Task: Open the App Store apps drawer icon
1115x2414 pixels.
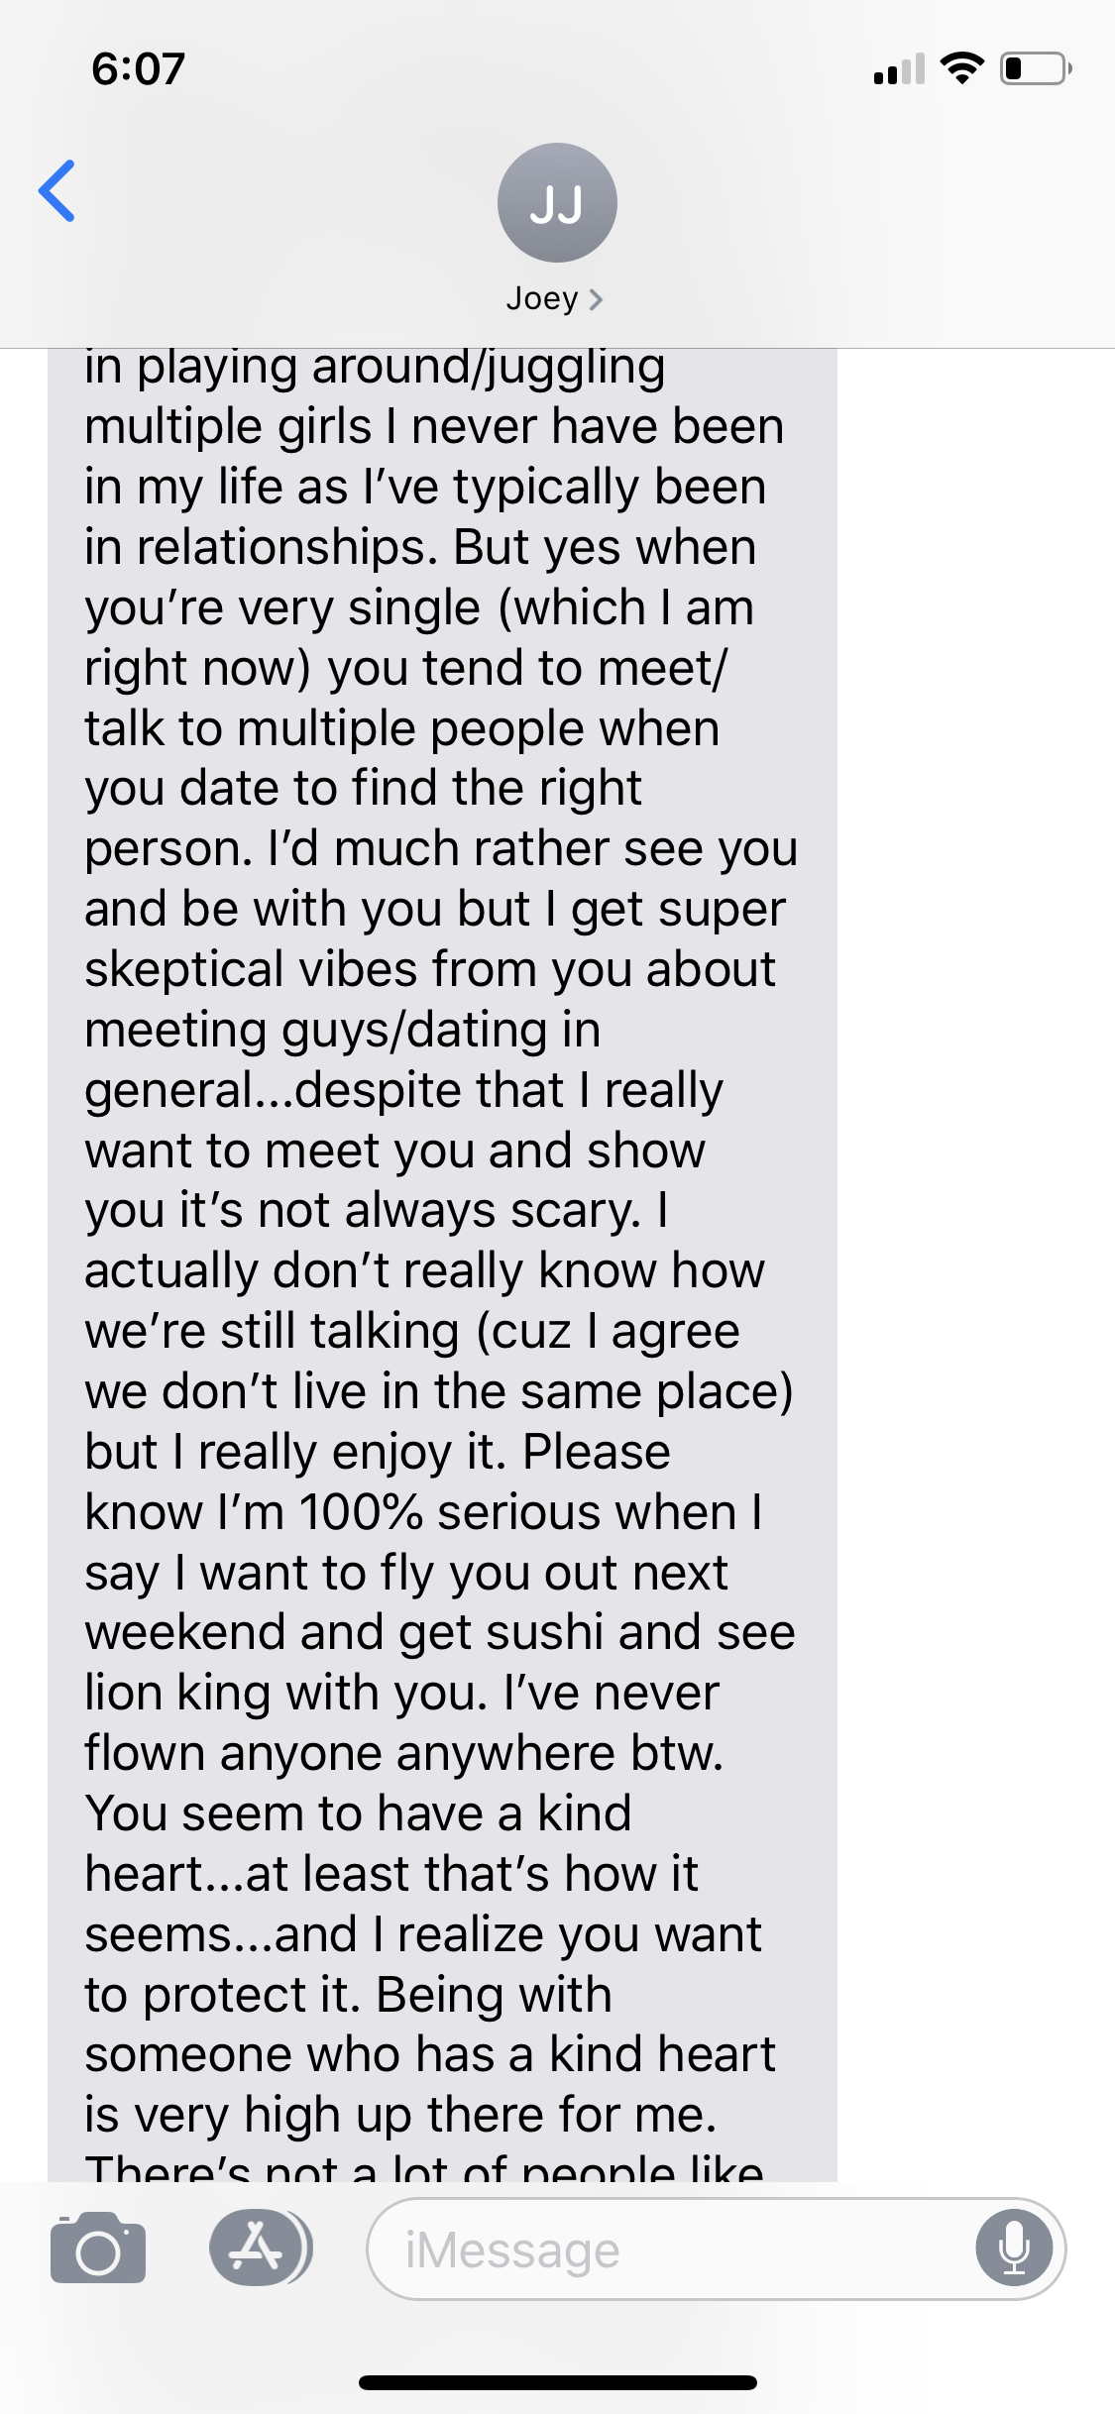Action: tap(260, 2248)
